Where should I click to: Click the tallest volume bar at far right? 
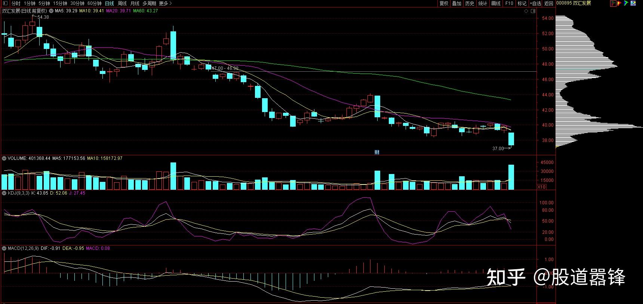pos(511,177)
